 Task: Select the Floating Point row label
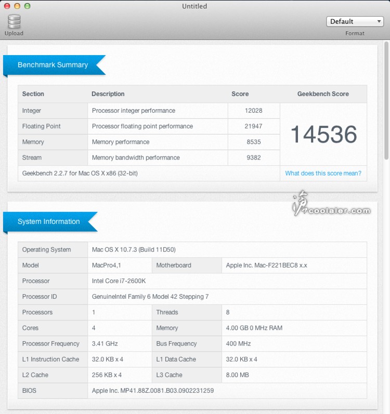(x=42, y=126)
